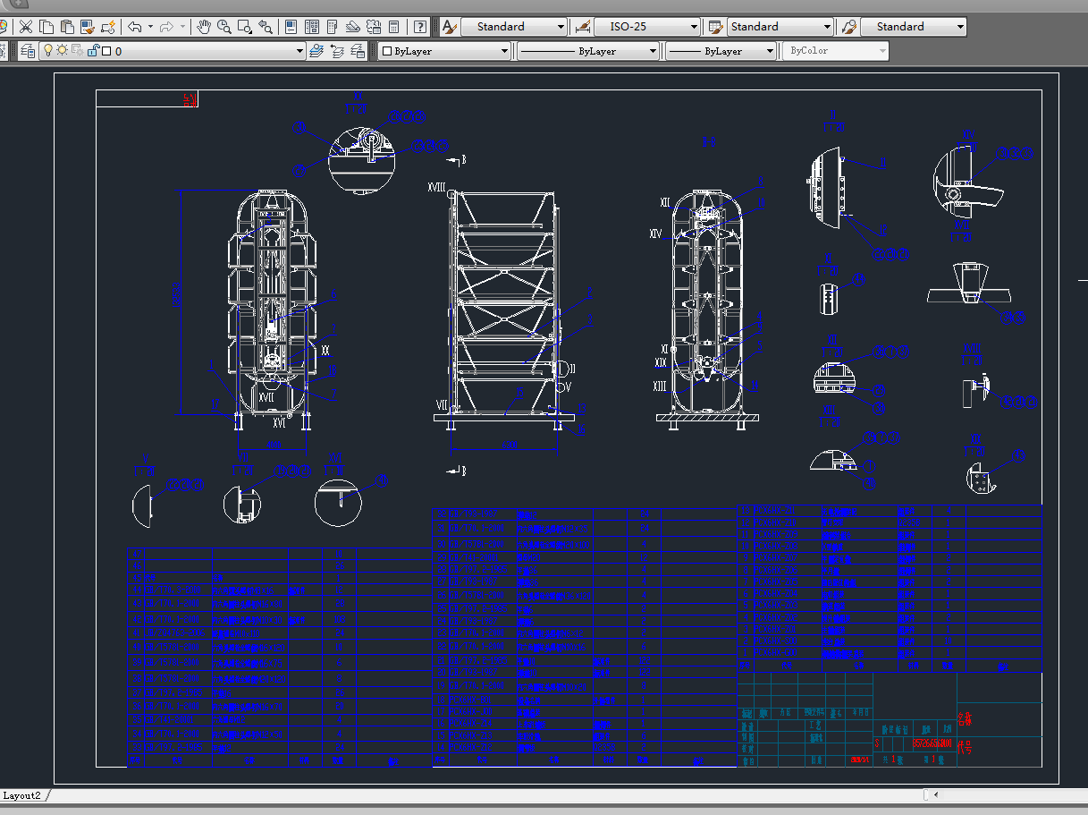Select the XIII label in drawing
The height and width of the screenshot is (815, 1088).
point(660,386)
